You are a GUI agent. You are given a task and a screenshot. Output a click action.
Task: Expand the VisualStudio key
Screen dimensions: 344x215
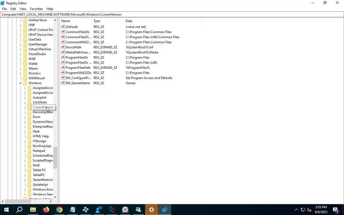pyautogui.click(x=21, y=54)
